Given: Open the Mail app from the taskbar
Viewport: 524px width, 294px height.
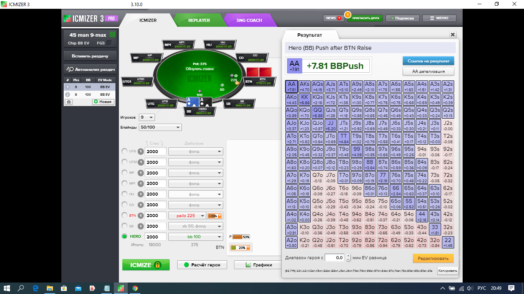Looking at the screenshot, I should pos(78,288).
